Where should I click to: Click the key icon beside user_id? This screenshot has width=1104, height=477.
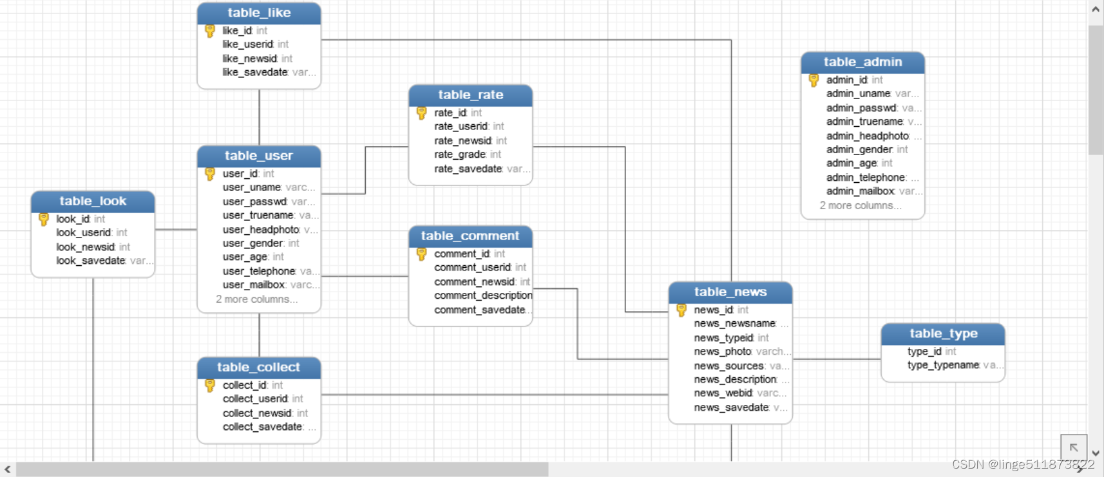point(210,174)
